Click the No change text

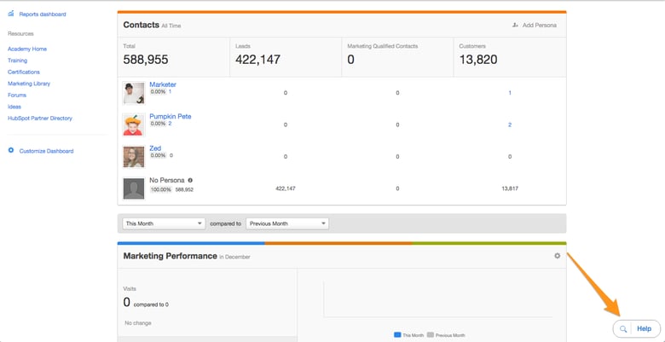pyautogui.click(x=138, y=323)
